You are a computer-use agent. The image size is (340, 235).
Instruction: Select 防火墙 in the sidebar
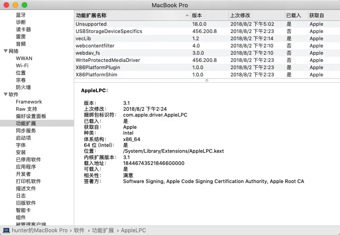tap(23, 87)
